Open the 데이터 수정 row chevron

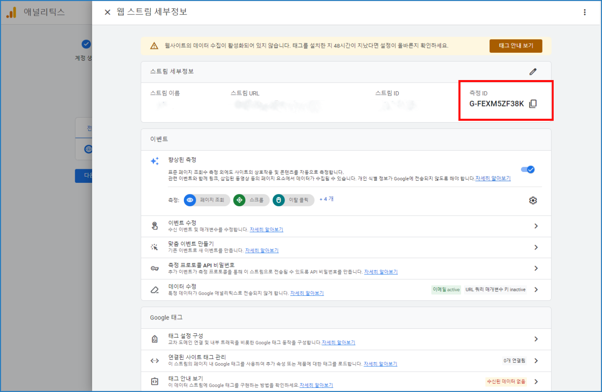pyautogui.click(x=536, y=290)
